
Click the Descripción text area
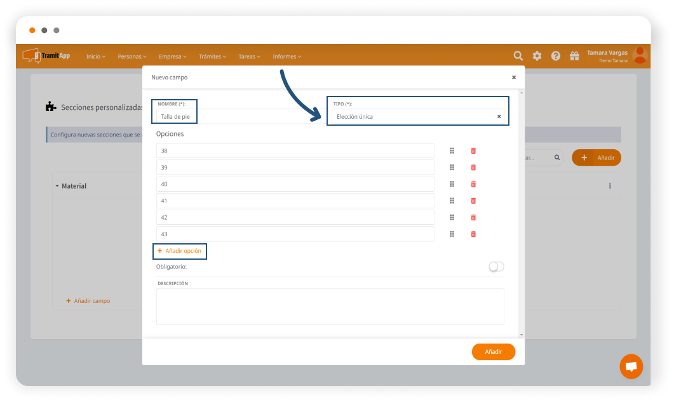(330, 306)
